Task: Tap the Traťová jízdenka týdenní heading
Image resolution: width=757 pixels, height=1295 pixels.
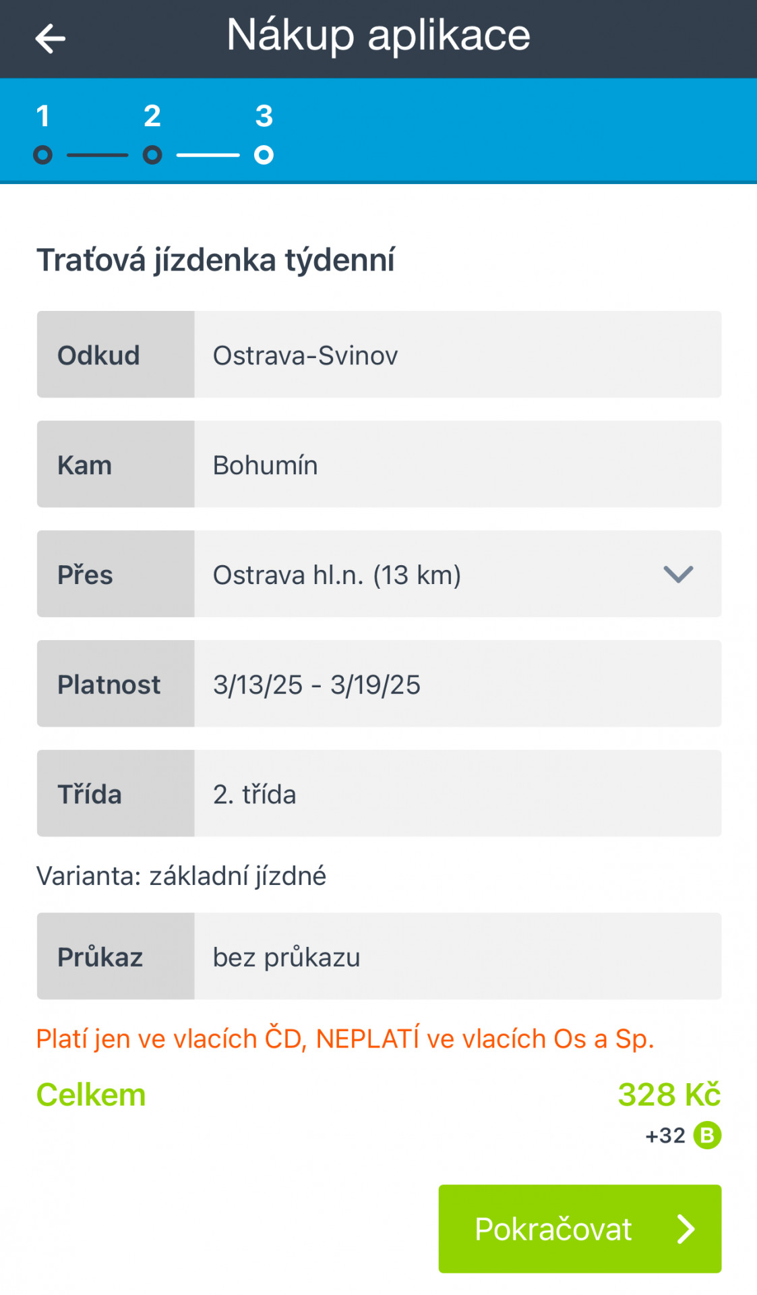Action: point(216,260)
